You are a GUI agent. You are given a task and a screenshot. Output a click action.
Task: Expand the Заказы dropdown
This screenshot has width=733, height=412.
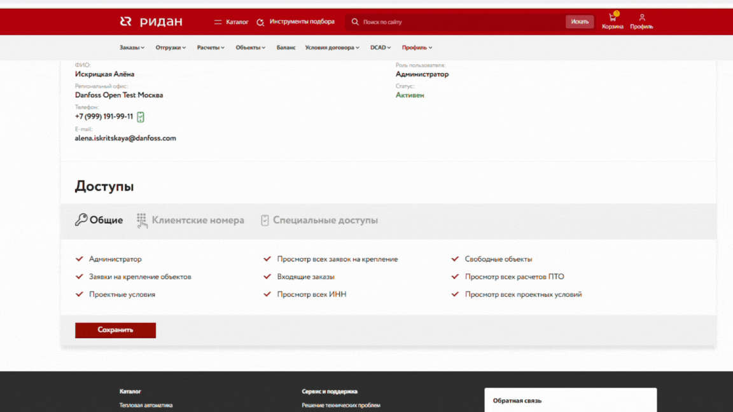(x=131, y=47)
